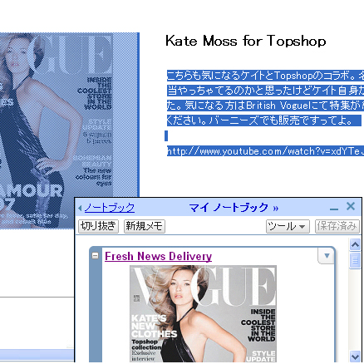The width and height of the screenshot is (364, 364).
Task: Open the ツール dropdown menu
Action: (288, 227)
